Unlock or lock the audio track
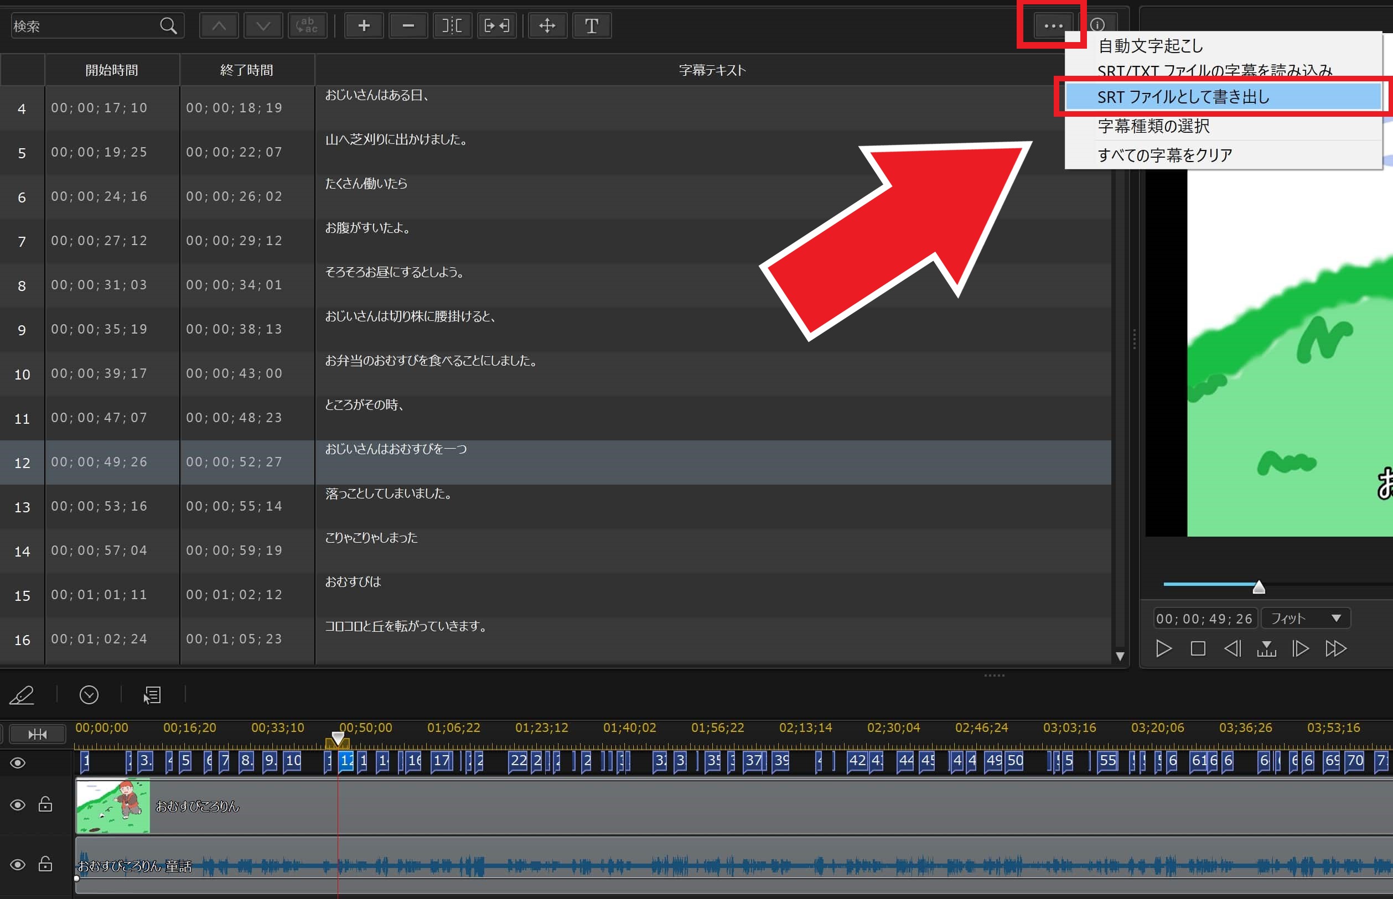1393x899 pixels. (45, 864)
